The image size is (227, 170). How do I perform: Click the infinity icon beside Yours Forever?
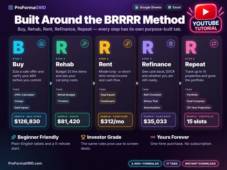153,137
